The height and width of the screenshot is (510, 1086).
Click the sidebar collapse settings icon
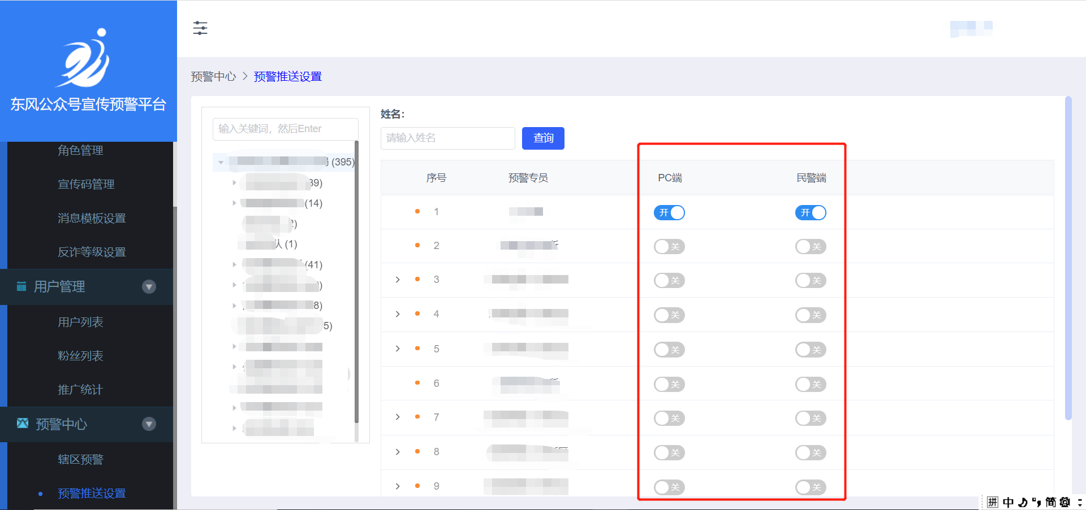click(200, 28)
